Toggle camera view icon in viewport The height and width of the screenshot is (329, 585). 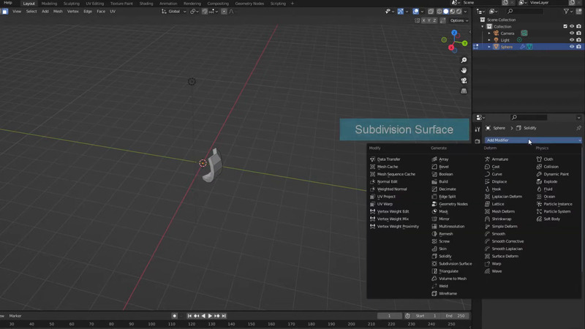(464, 80)
